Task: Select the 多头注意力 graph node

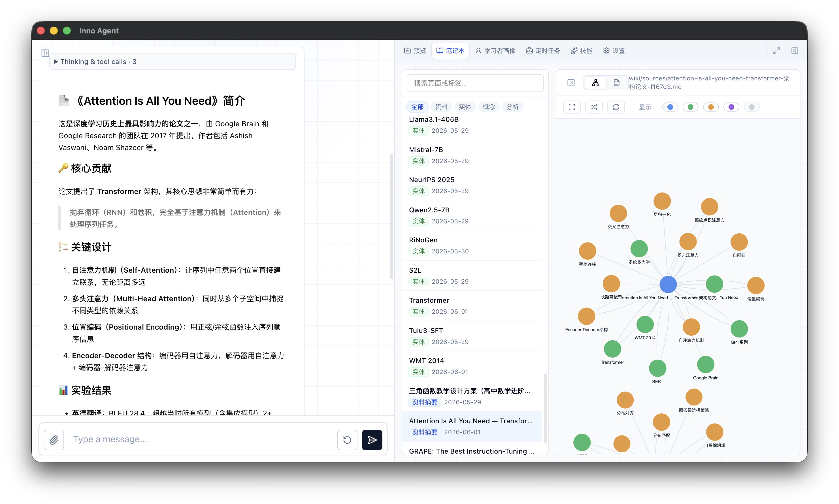Action: [688, 242]
